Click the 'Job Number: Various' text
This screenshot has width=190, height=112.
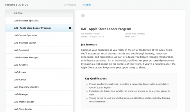(91, 34)
